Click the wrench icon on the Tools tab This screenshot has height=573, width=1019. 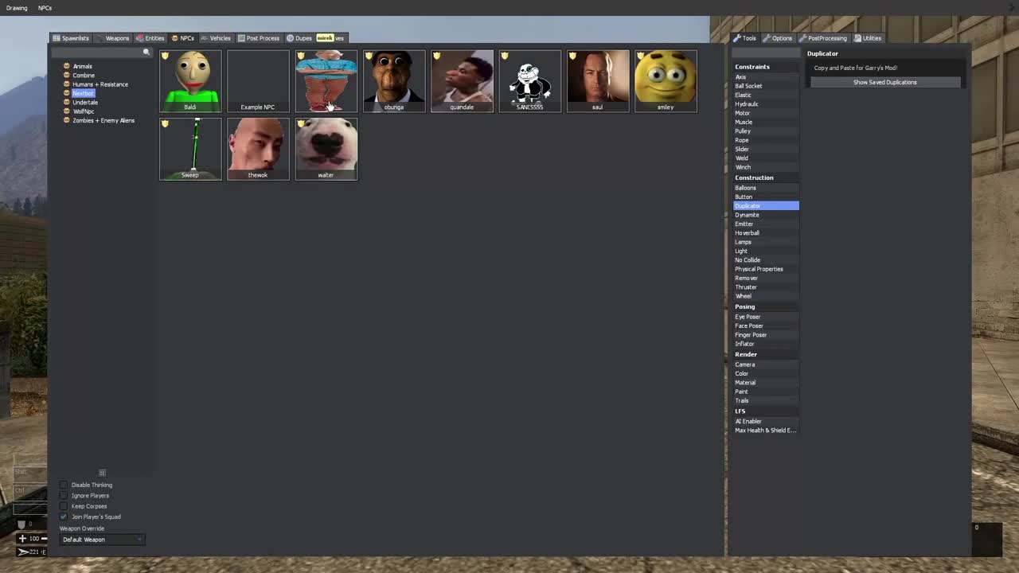[737, 38]
